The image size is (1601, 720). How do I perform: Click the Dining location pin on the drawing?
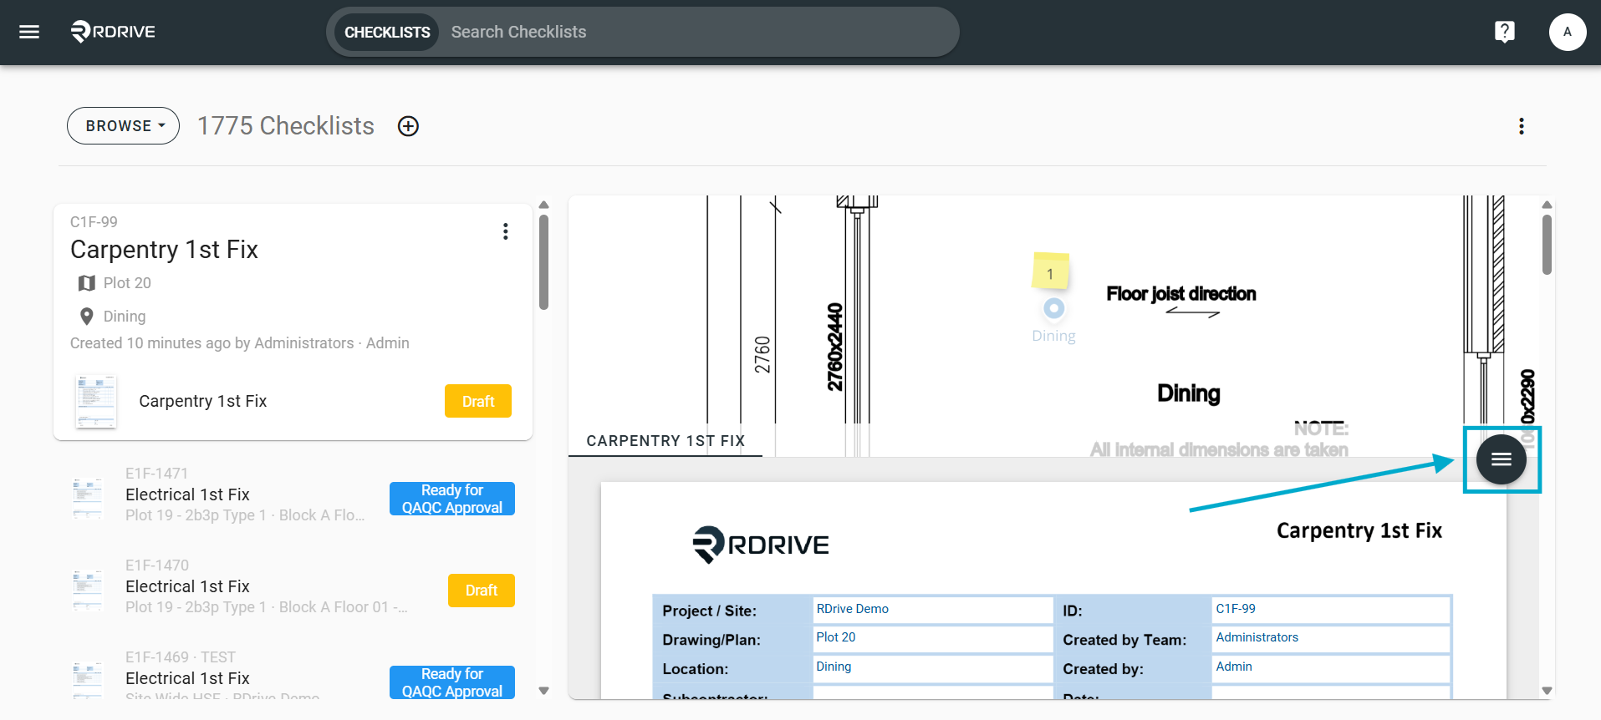pyautogui.click(x=1053, y=308)
